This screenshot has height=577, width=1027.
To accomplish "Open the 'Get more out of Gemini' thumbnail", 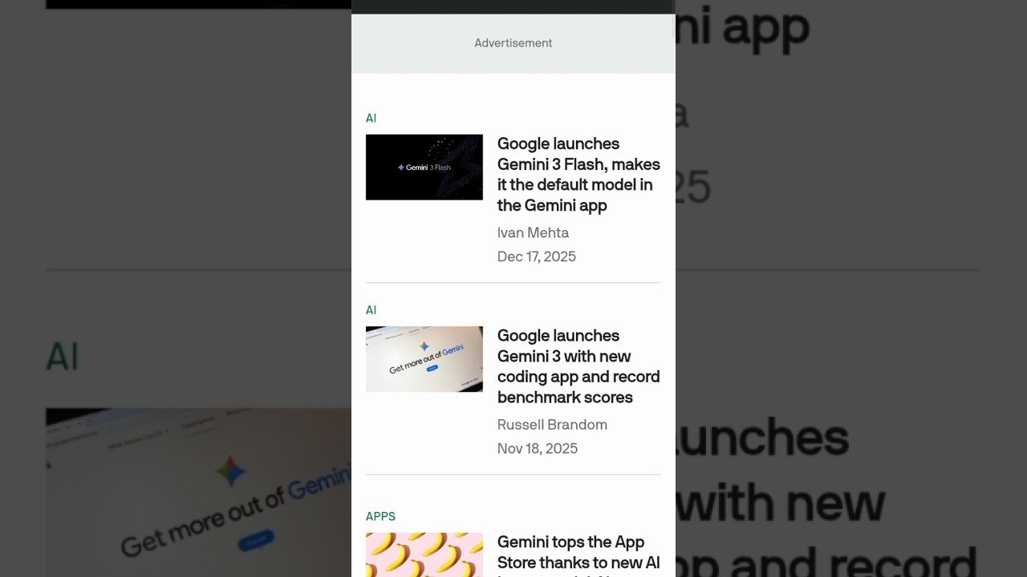I will pyautogui.click(x=424, y=359).
